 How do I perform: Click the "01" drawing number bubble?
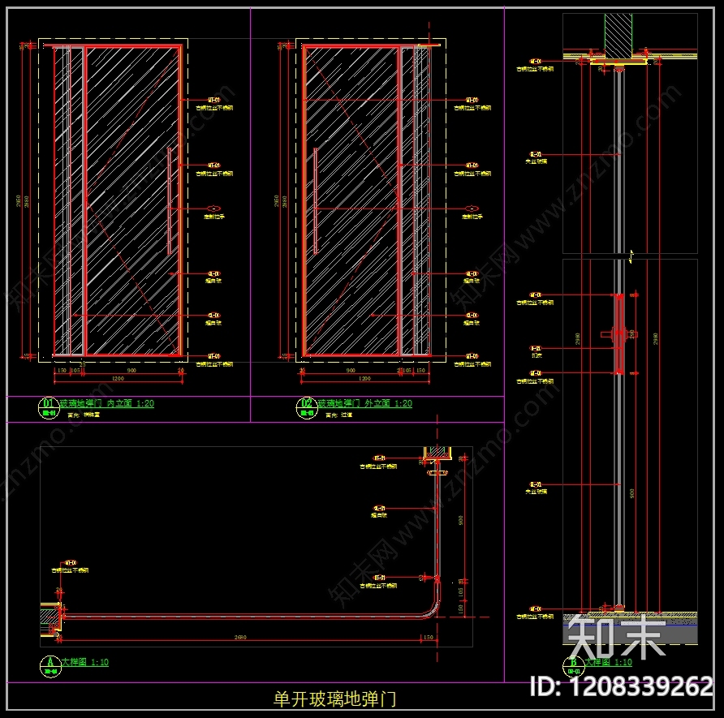coord(49,408)
